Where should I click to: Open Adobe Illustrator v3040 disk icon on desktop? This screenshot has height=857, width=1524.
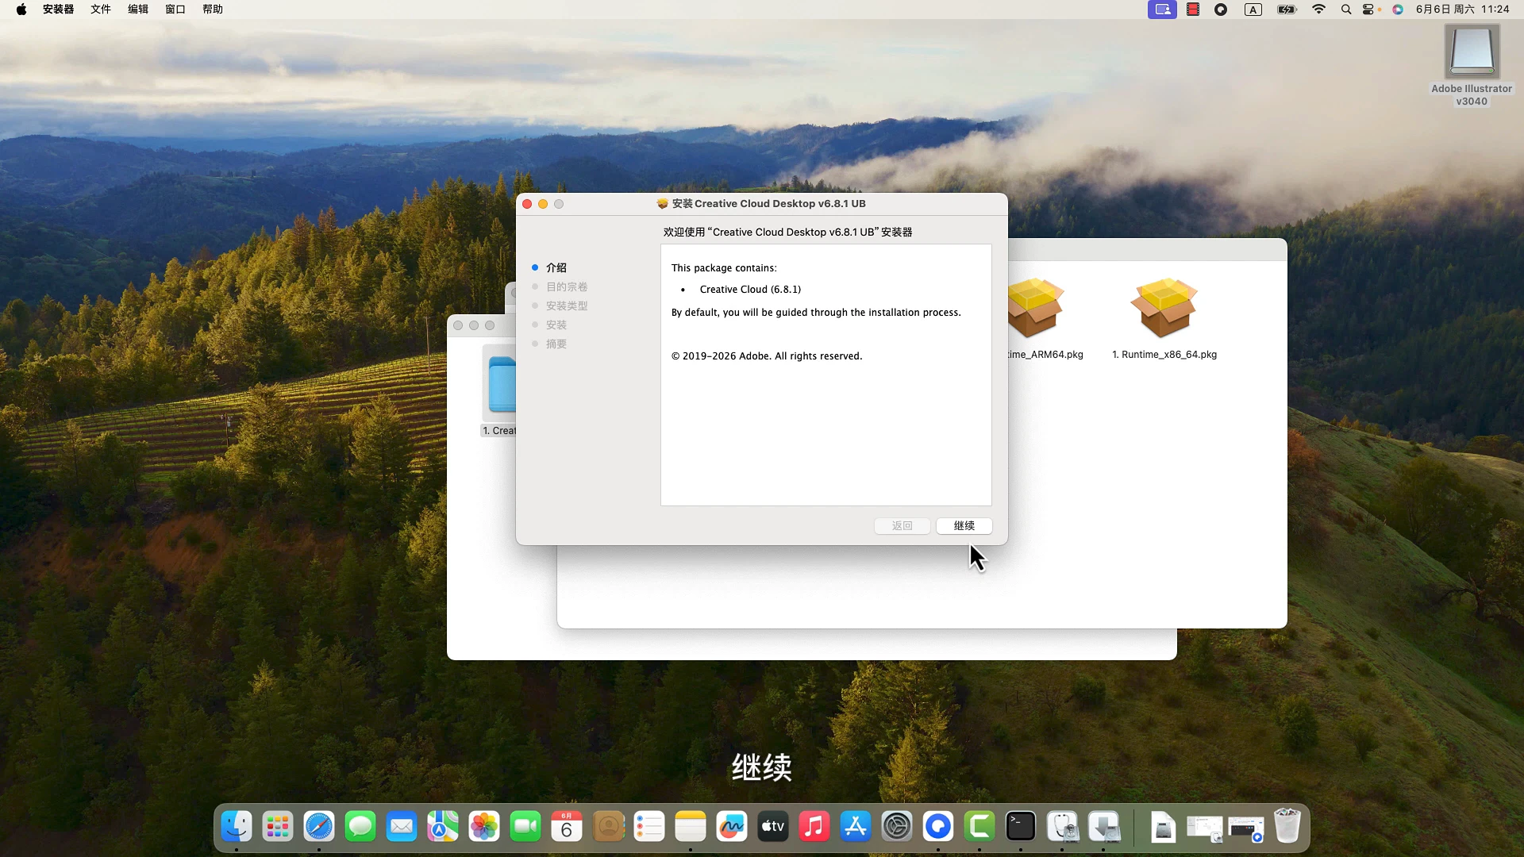(1472, 52)
